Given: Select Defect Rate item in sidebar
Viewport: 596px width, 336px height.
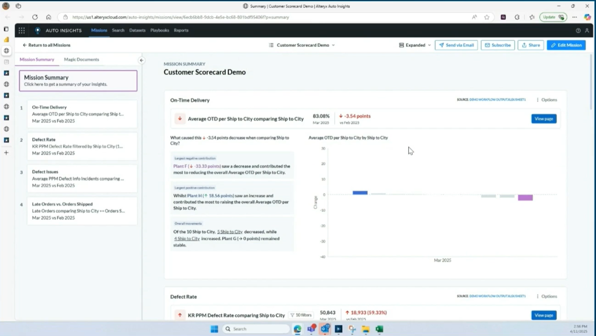Looking at the screenshot, I should [x=82, y=146].
